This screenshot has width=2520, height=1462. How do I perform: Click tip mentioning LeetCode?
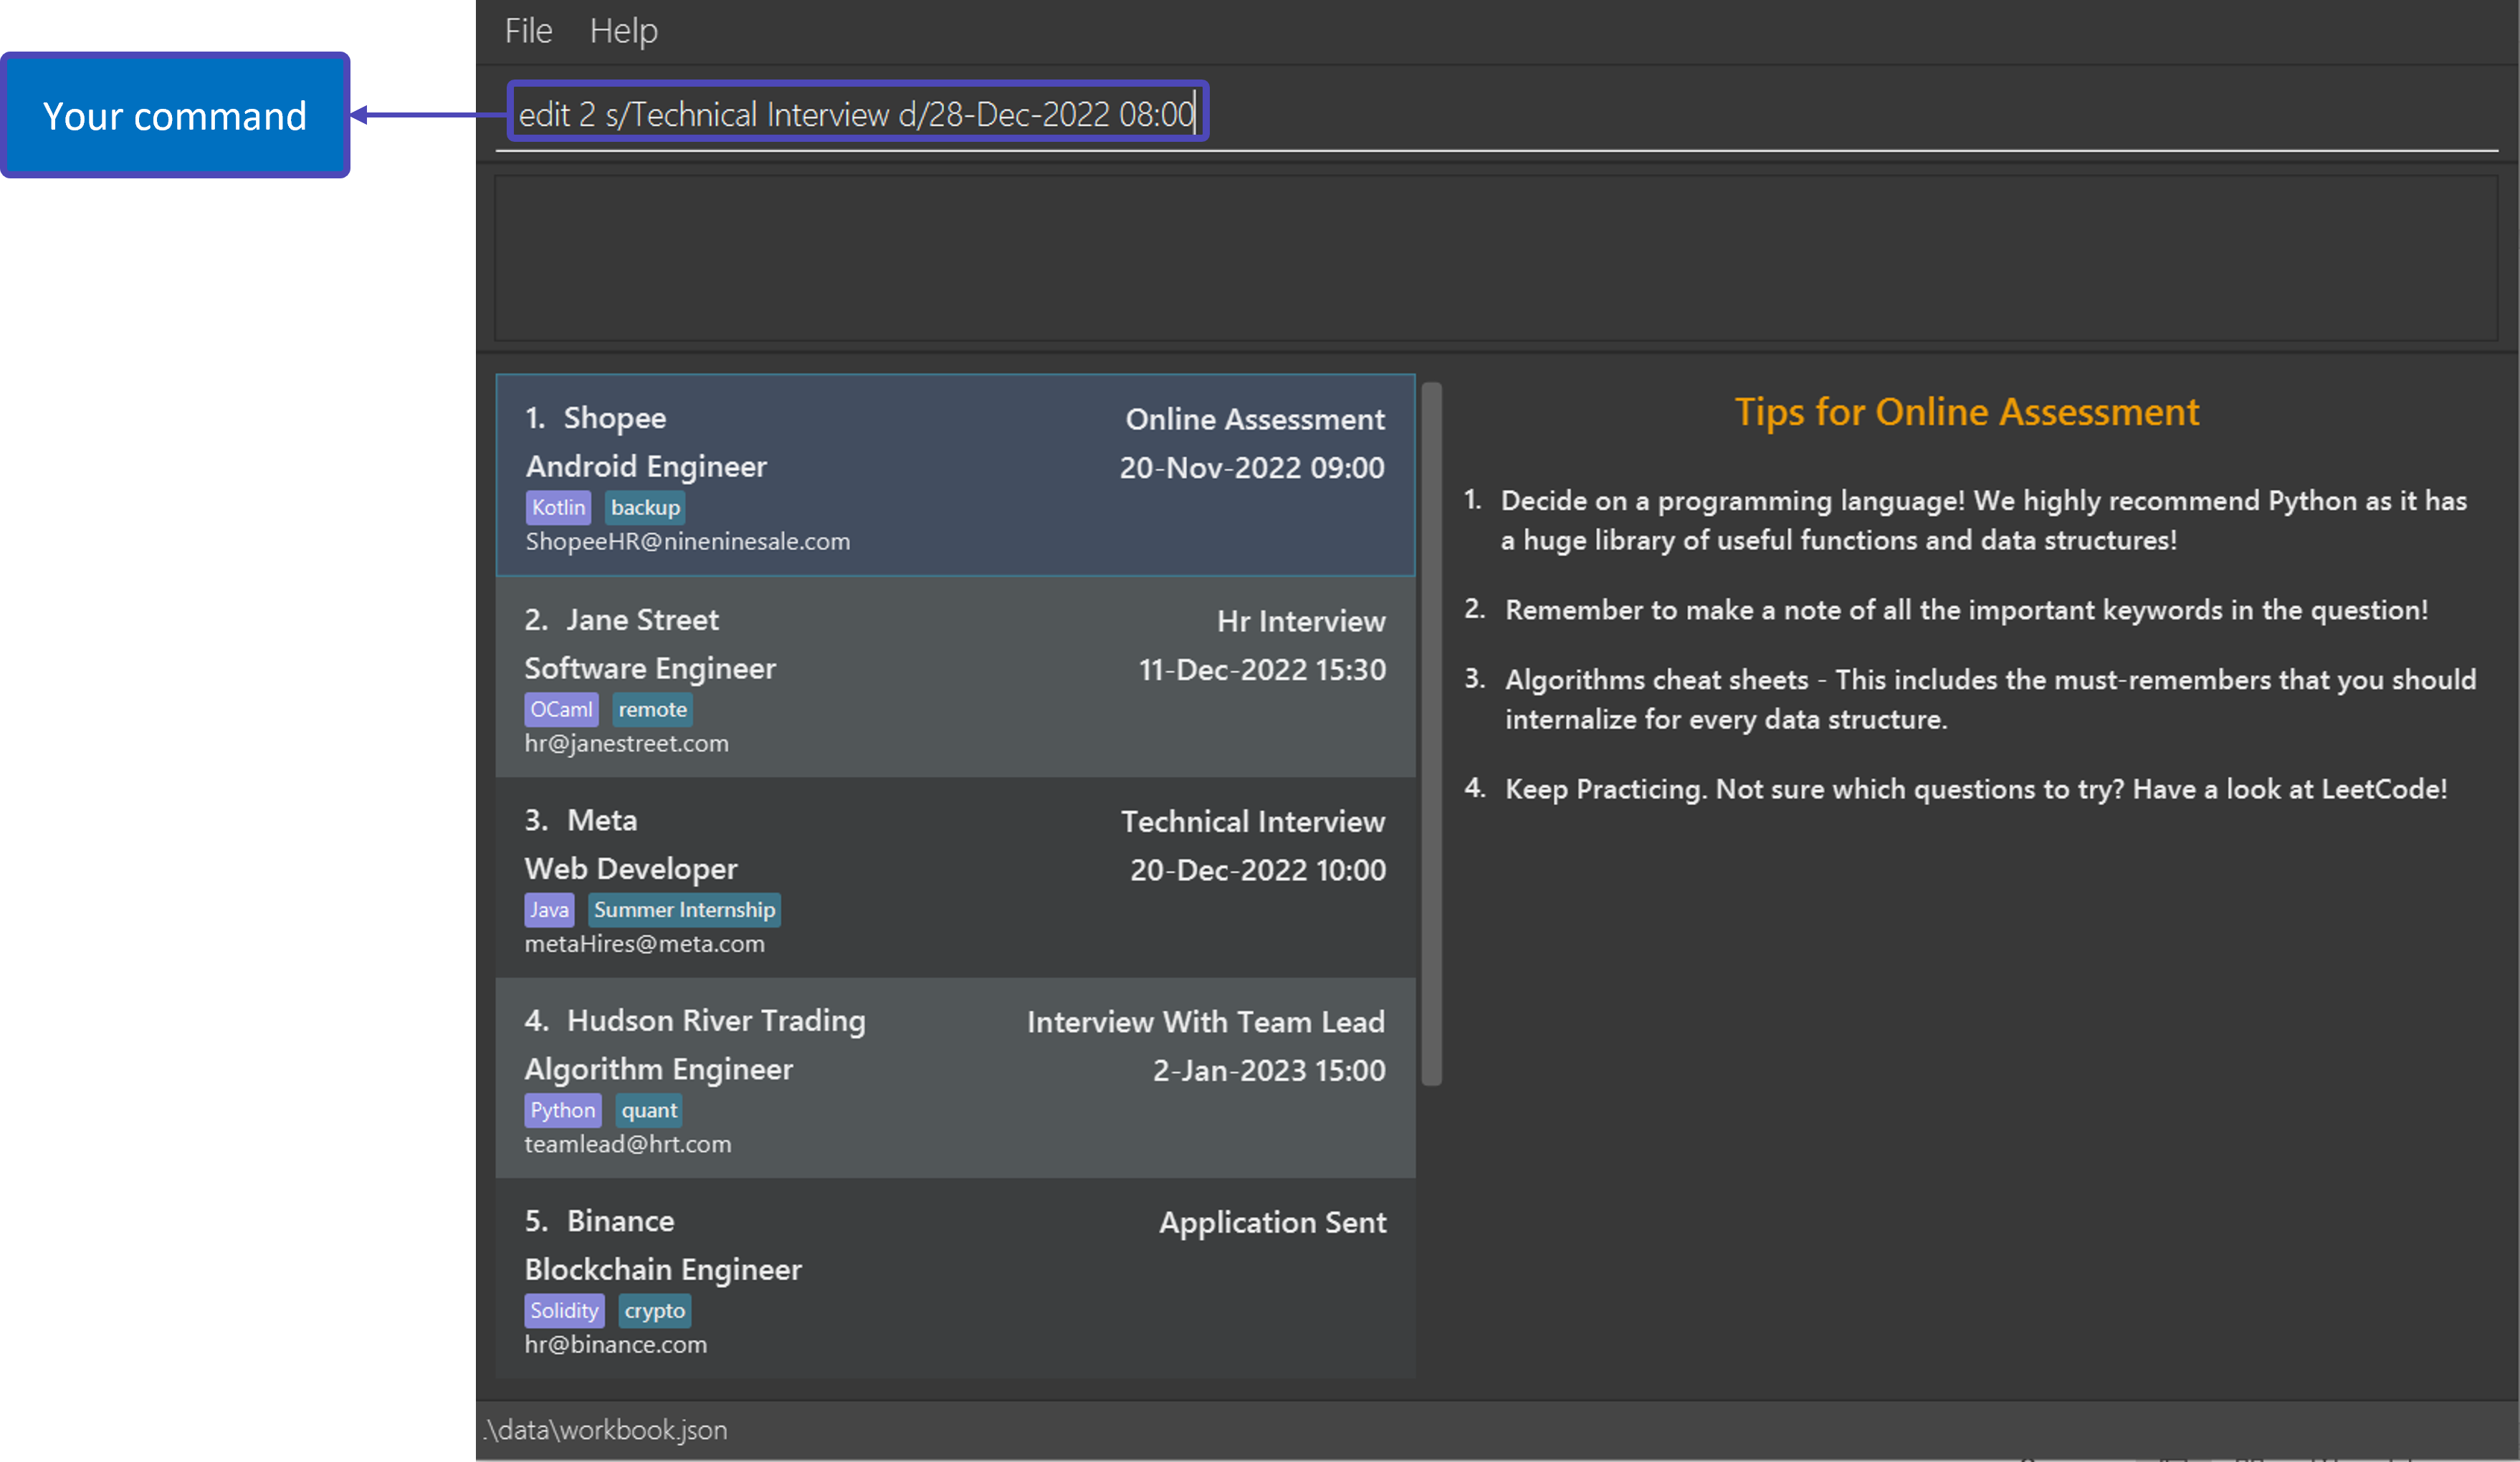[1977, 789]
